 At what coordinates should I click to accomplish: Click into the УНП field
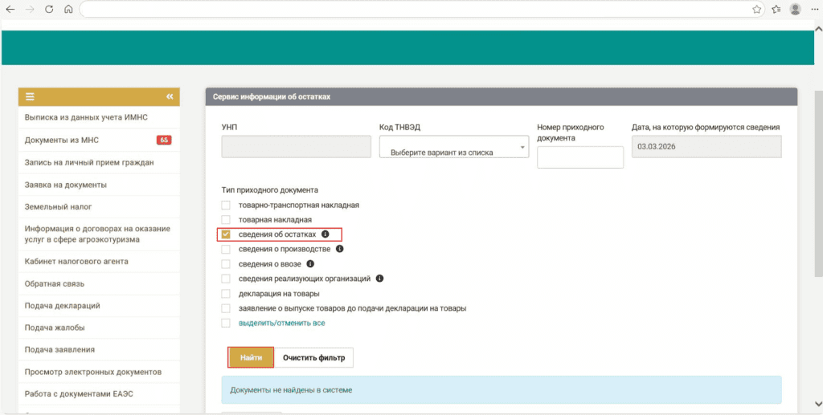[x=296, y=147]
